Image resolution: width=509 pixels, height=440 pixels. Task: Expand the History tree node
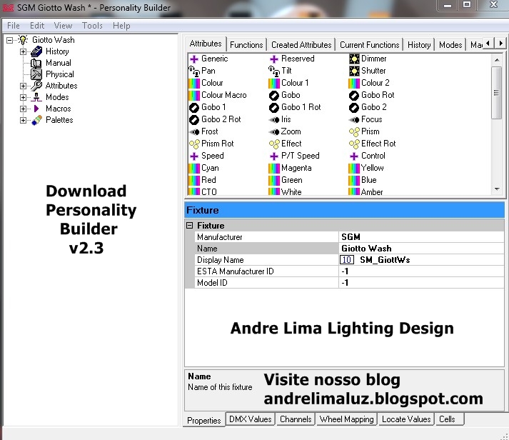(23, 51)
